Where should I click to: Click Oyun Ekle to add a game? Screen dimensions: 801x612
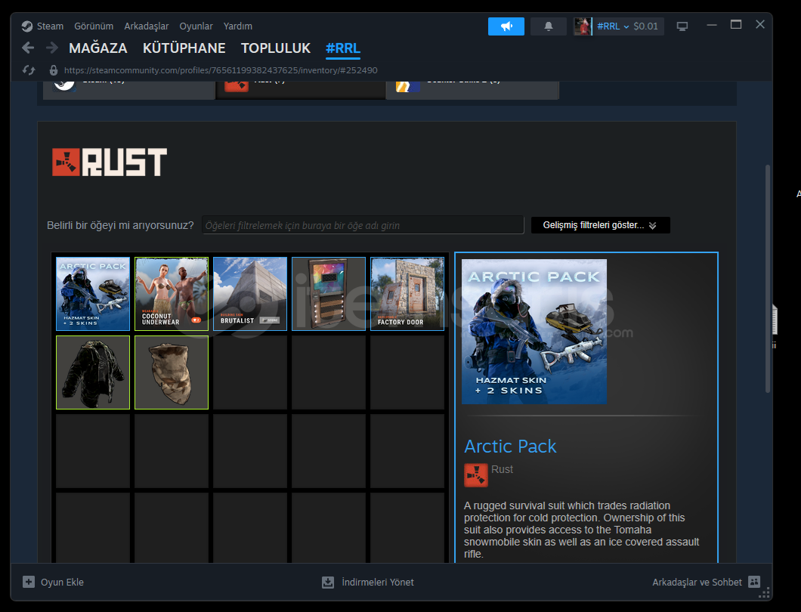tap(53, 582)
